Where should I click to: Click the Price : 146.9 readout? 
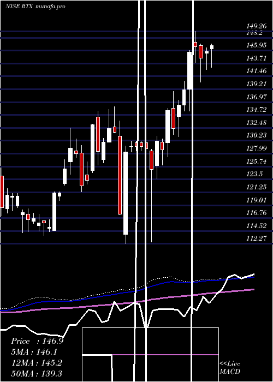(37, 341)
